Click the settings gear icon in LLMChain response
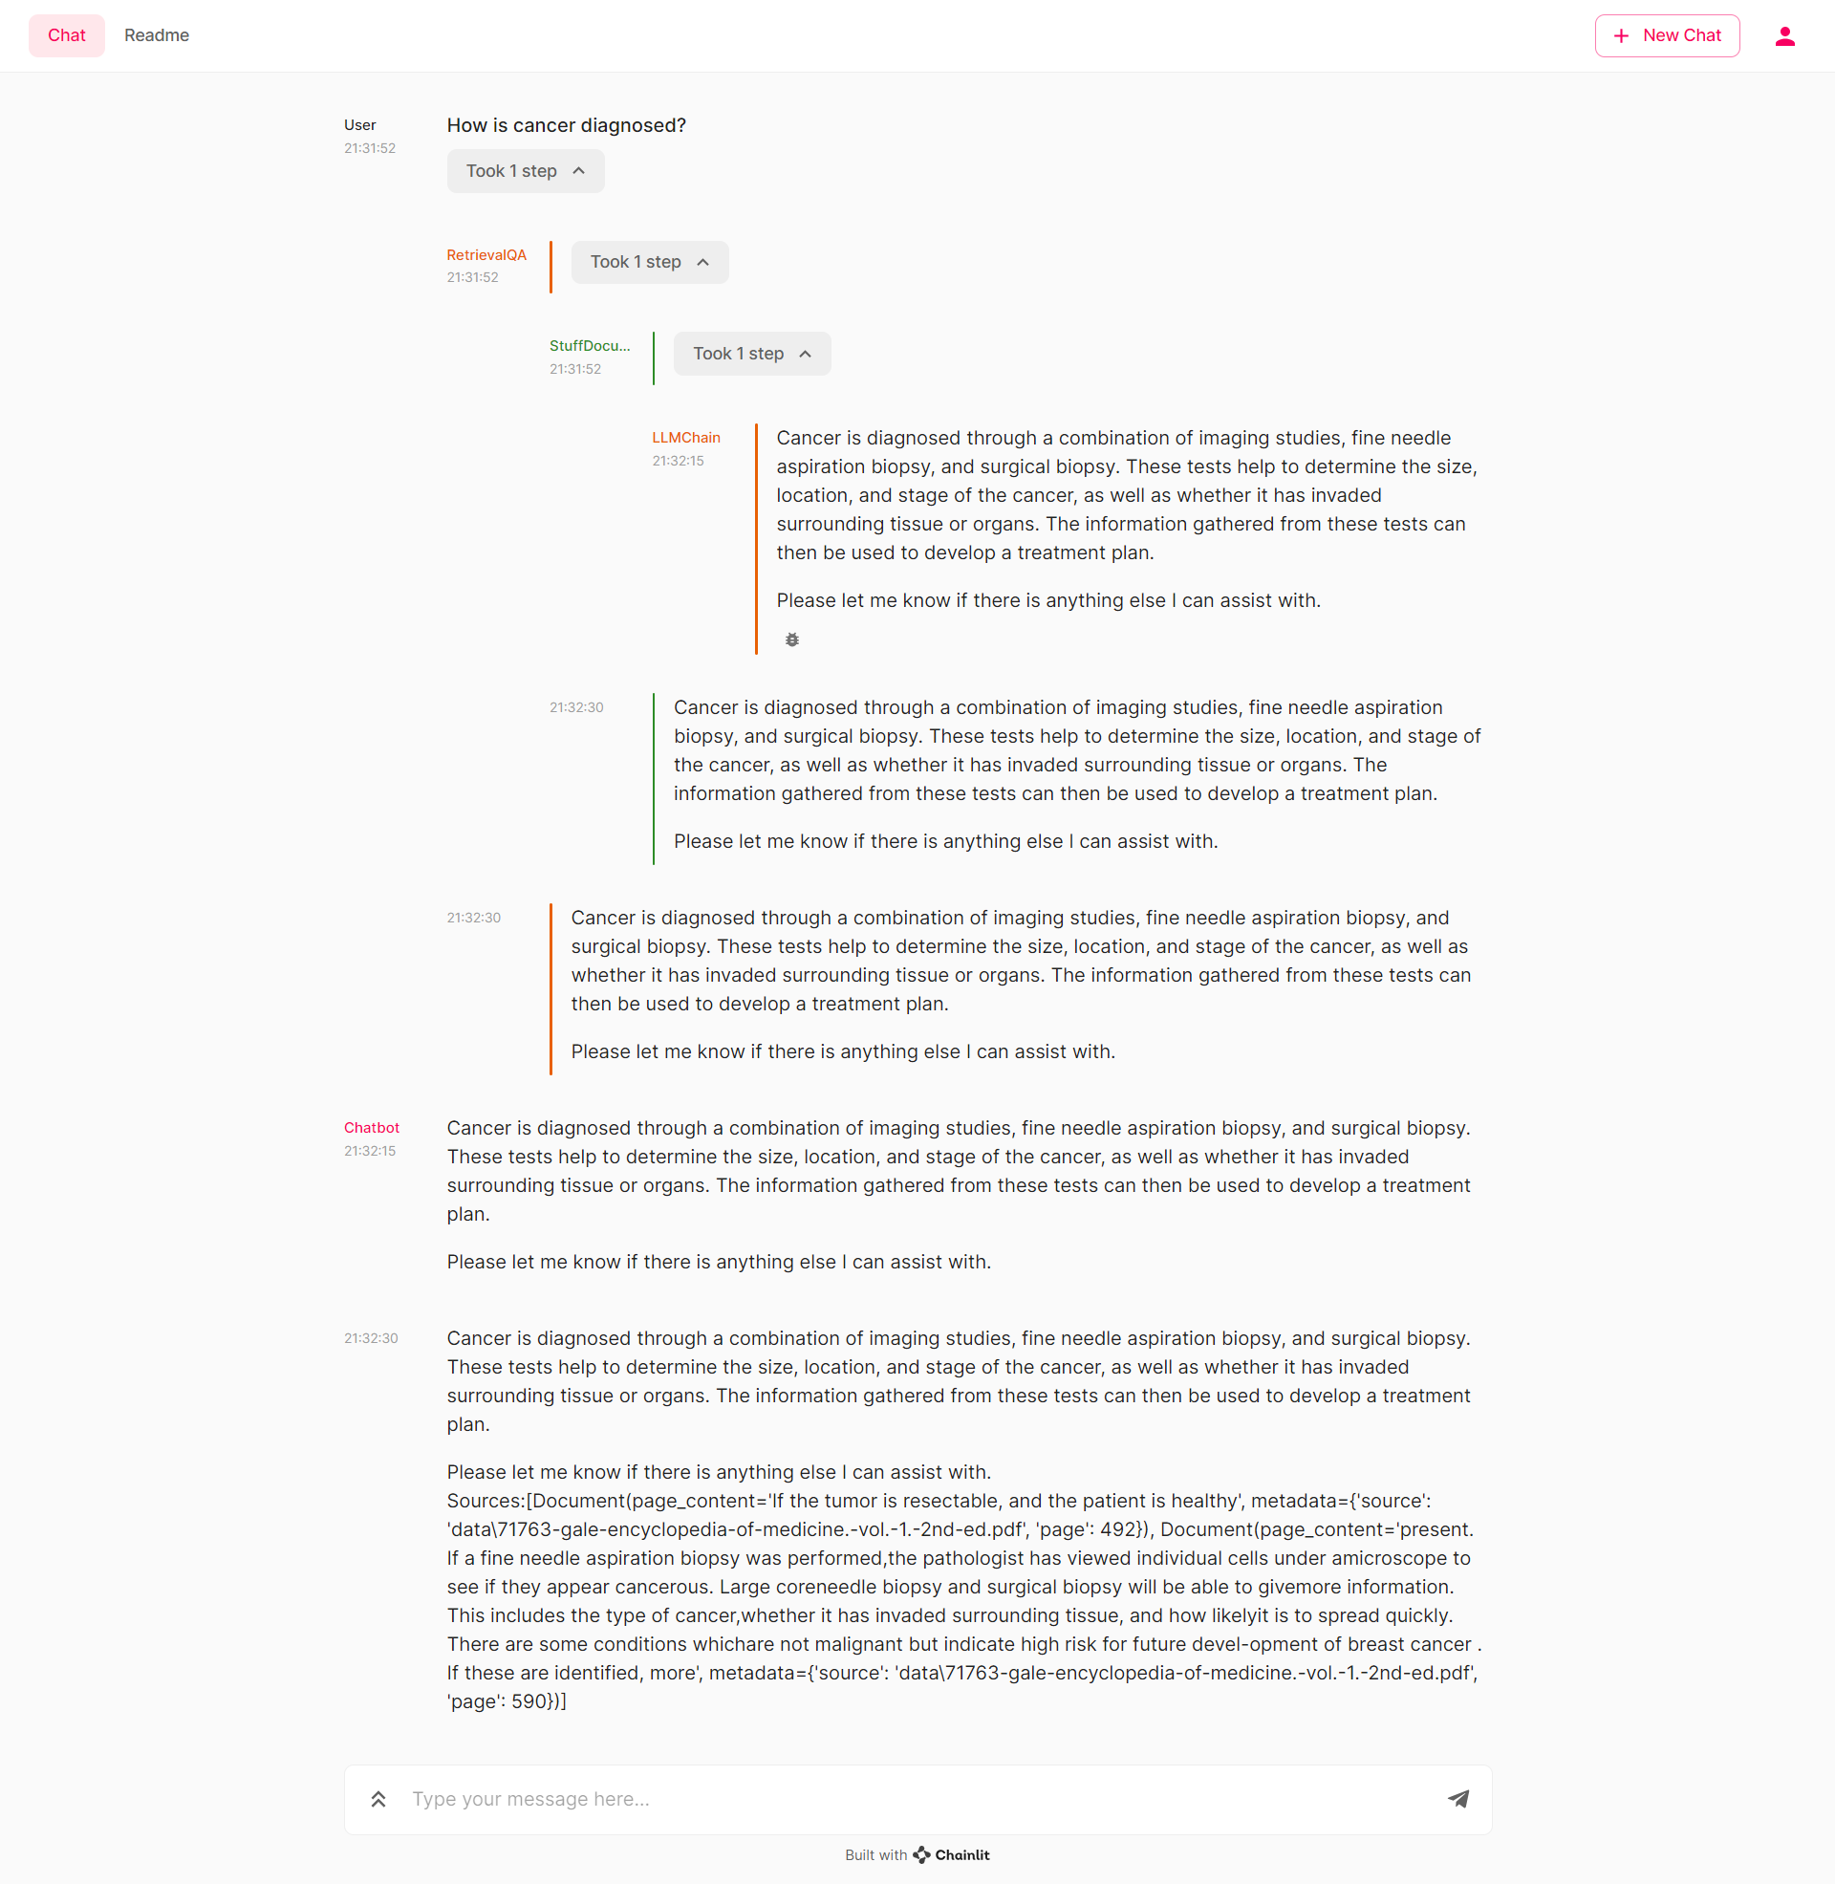Screen dimensions: 1835x1884 coord(790,638)
